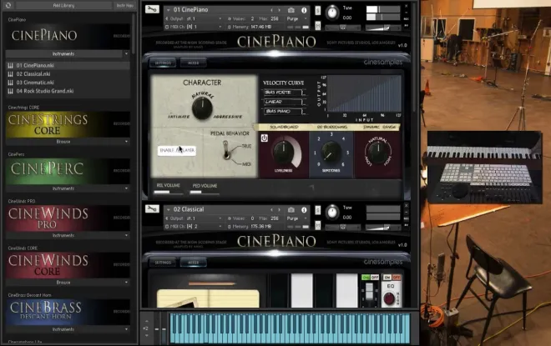
Task: Open Instruments dropdown under CineBrass Descant Horn
Action: (x=68, y=329)
